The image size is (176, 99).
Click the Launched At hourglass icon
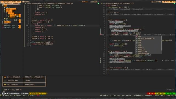tap(5, 81)
